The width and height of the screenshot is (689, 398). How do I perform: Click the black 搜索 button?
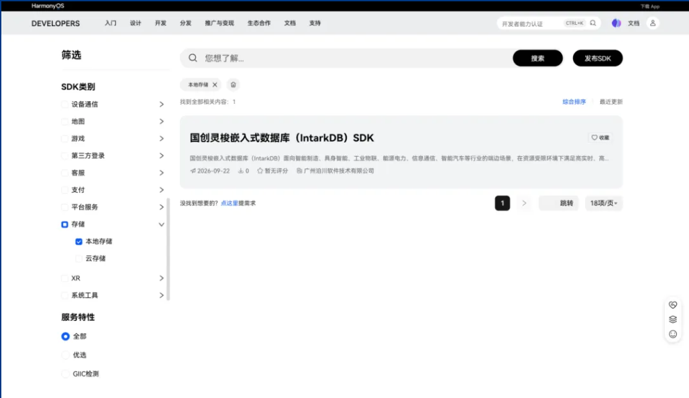pyautogui.click(x=537, y=58)
